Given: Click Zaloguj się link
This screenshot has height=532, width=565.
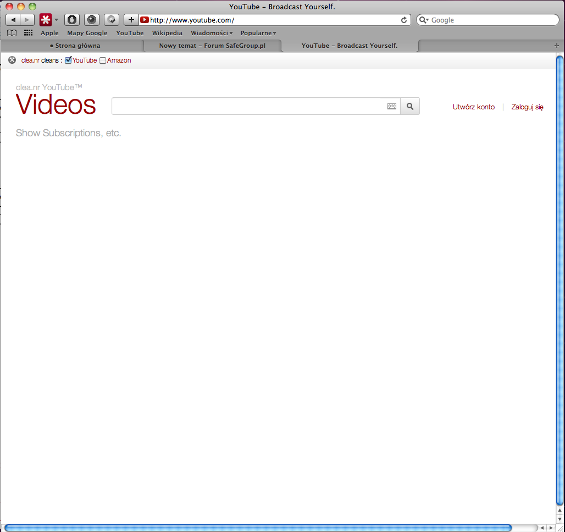Looking at the screenshot, I should click(x=527, y=107).
